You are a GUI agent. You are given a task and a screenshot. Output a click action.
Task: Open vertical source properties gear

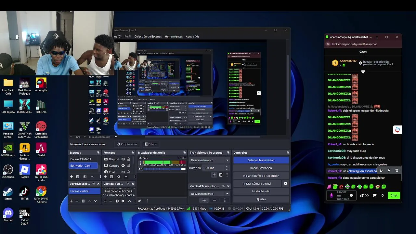coord(123,201)
